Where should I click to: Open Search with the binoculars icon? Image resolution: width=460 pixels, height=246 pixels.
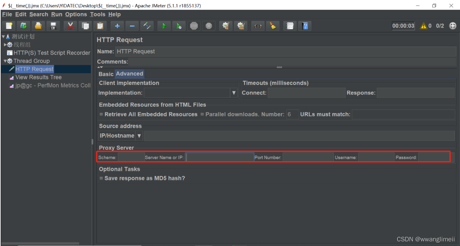258,26
